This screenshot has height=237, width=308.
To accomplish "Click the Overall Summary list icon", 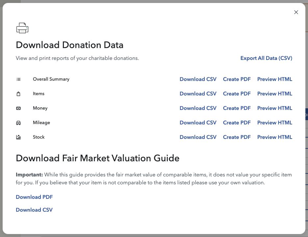I will tap(18, 79).
